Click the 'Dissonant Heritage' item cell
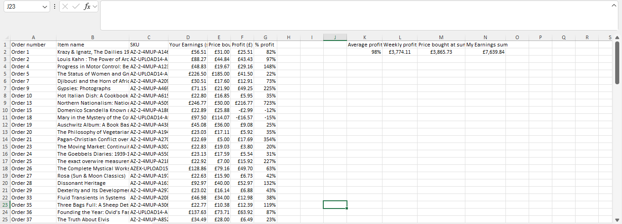 93,183
